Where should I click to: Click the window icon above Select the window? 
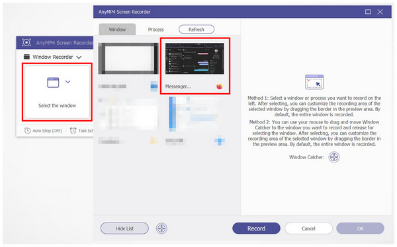coord(53,83)
